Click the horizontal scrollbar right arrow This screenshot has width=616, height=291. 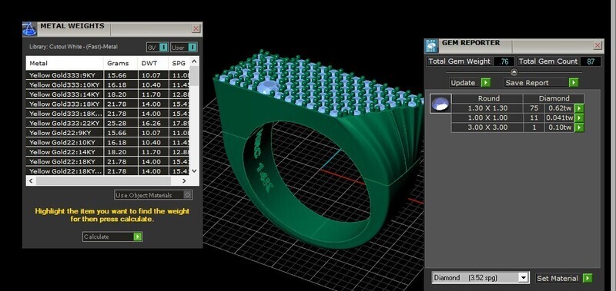[x=184, y=181]
